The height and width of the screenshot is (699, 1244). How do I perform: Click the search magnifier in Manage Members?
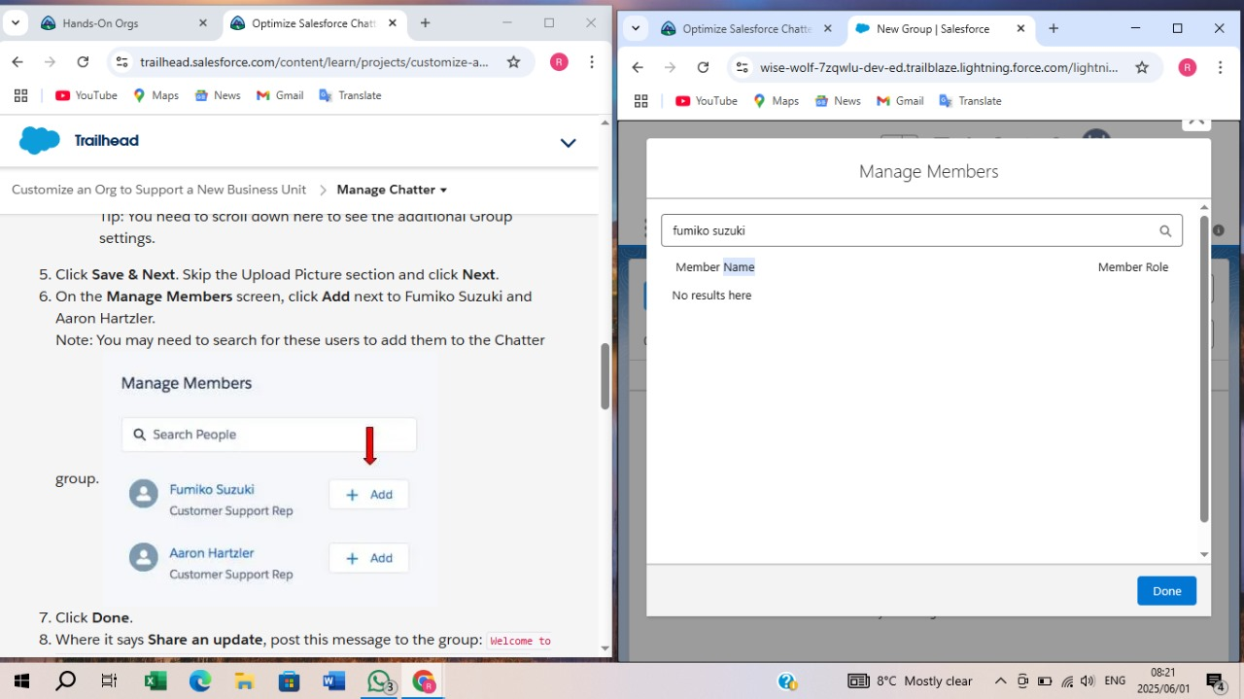1165,230
